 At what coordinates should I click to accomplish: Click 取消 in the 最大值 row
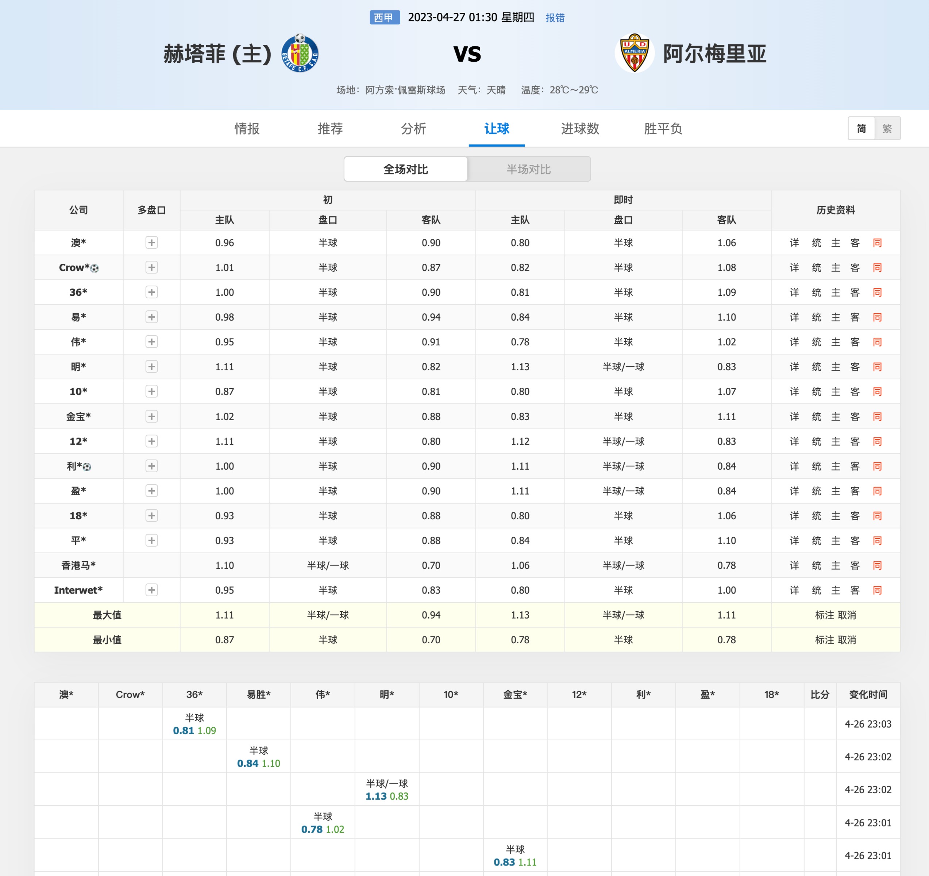tap(846, 615)
